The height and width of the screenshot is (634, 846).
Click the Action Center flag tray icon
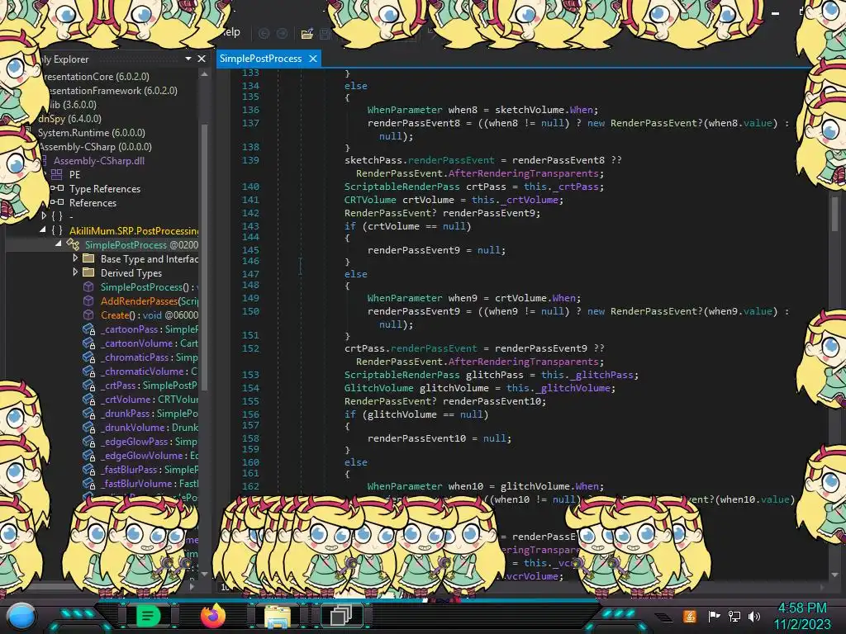(x=714, y=616)
